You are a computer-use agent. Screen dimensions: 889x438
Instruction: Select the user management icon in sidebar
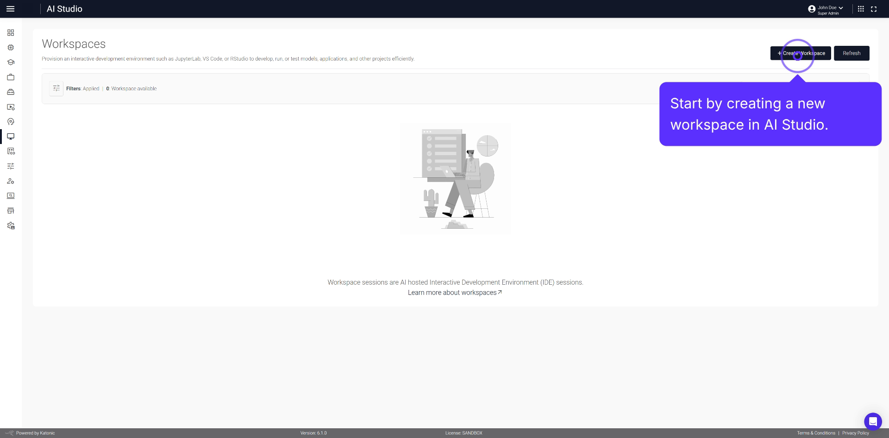coord(10,181)
